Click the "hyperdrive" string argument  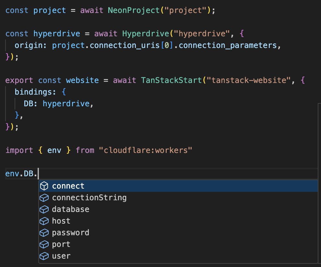click(202, 33)
